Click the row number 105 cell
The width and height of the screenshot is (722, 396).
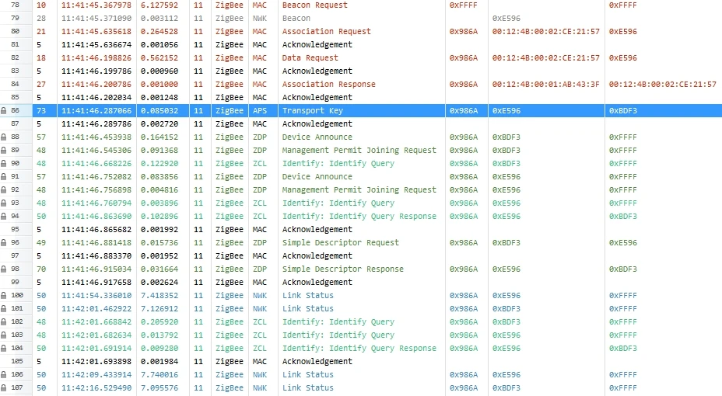click(17, 362)
